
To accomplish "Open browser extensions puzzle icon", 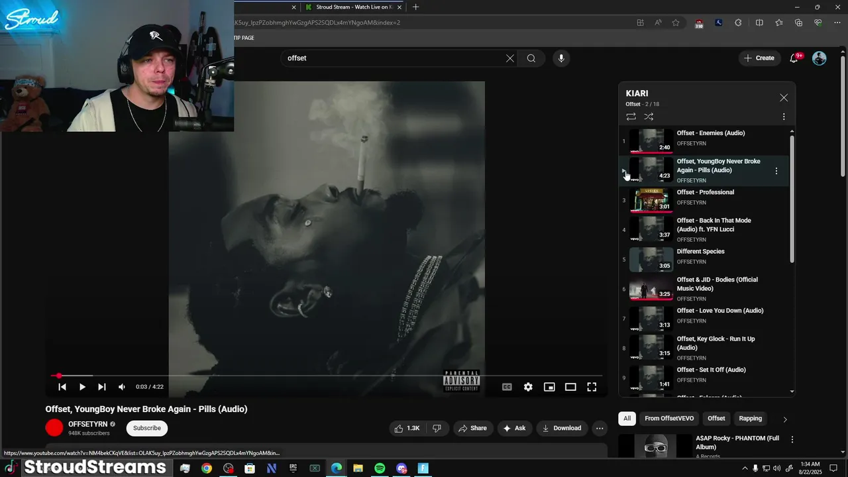I will click(738, 23).
